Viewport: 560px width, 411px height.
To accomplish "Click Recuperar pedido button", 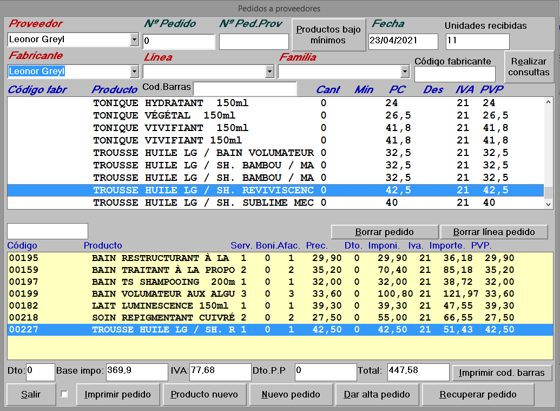I will point(478,395).
